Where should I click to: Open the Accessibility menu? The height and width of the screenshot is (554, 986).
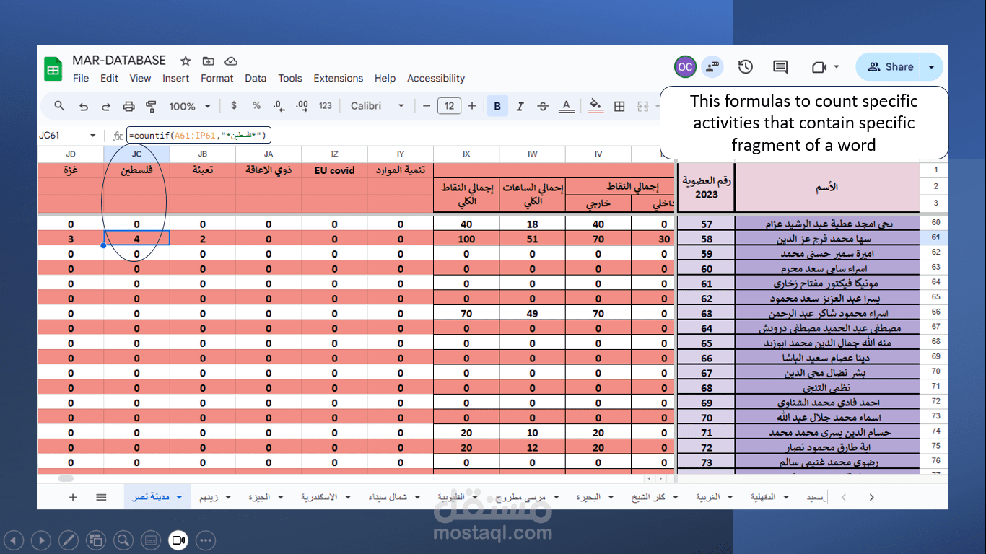(x=436, y=78)
